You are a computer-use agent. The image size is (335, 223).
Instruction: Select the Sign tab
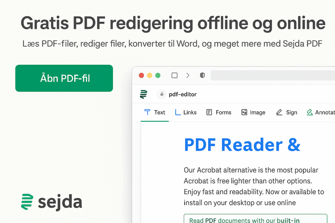point(287,112)
